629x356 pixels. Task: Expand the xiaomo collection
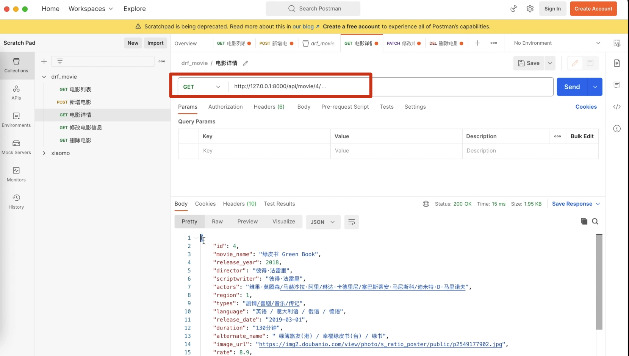[x=44, y=153]
